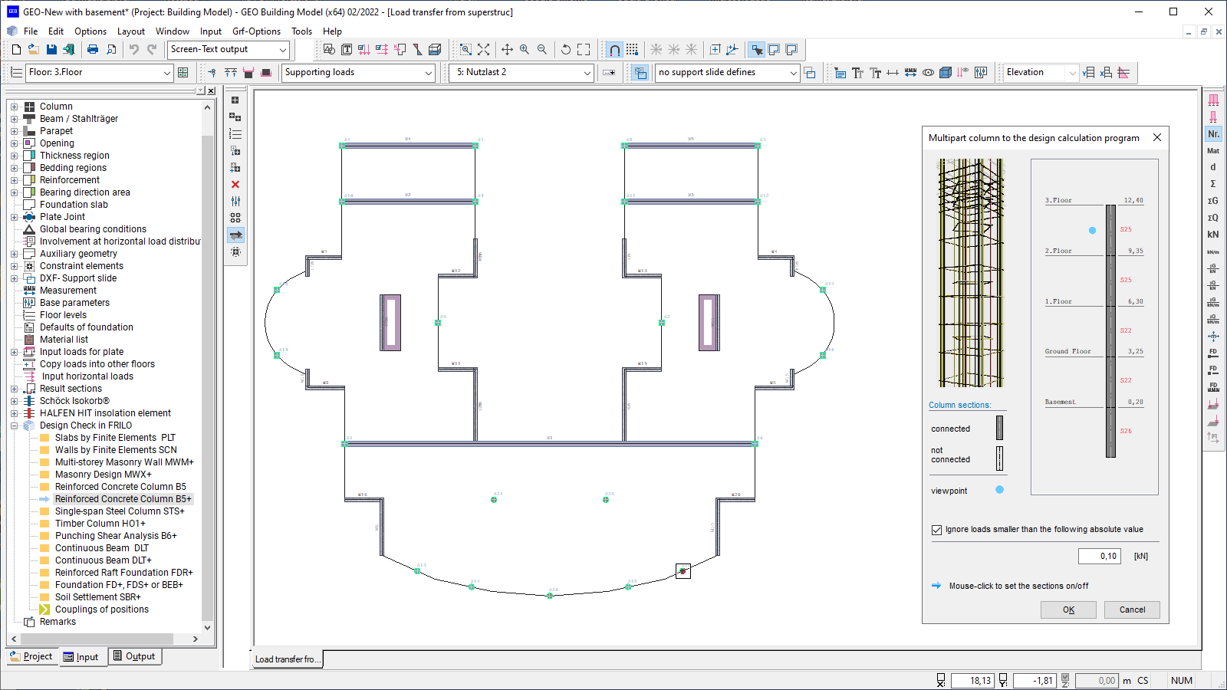Click the blue arrow Load transfer tool icon
The height and width of the screenshot is (690, 1227).
coord(235,235)
